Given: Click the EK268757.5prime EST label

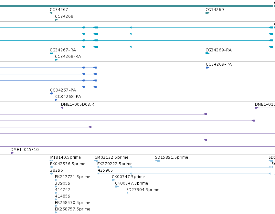Looking at the screenshot, I should [72, 209].
